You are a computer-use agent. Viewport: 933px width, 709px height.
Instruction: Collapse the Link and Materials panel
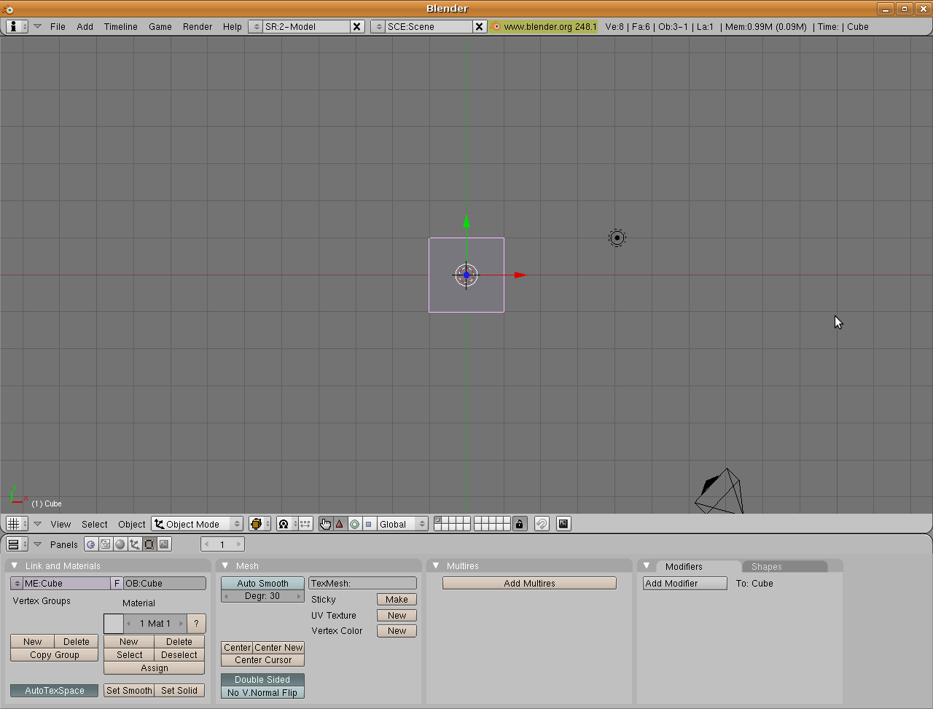[x=14, y=565]
